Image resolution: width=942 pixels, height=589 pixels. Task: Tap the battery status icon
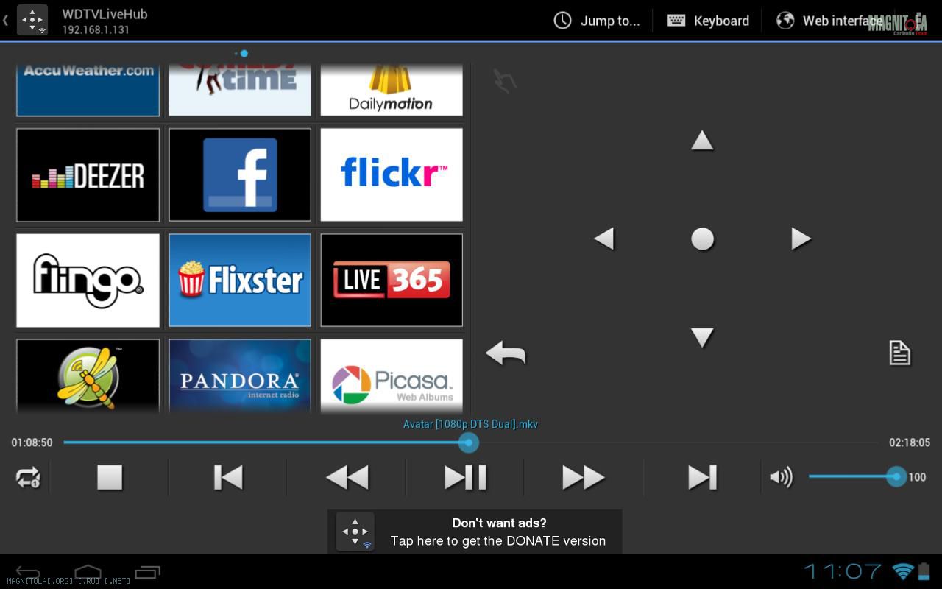click(x=924, y=571)
